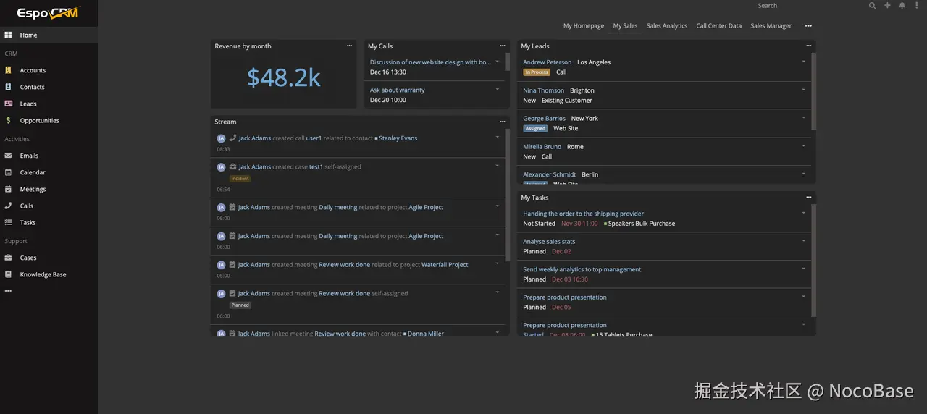
Task: Click the Emails envelope icon
Action: click(x=8, y=156)
